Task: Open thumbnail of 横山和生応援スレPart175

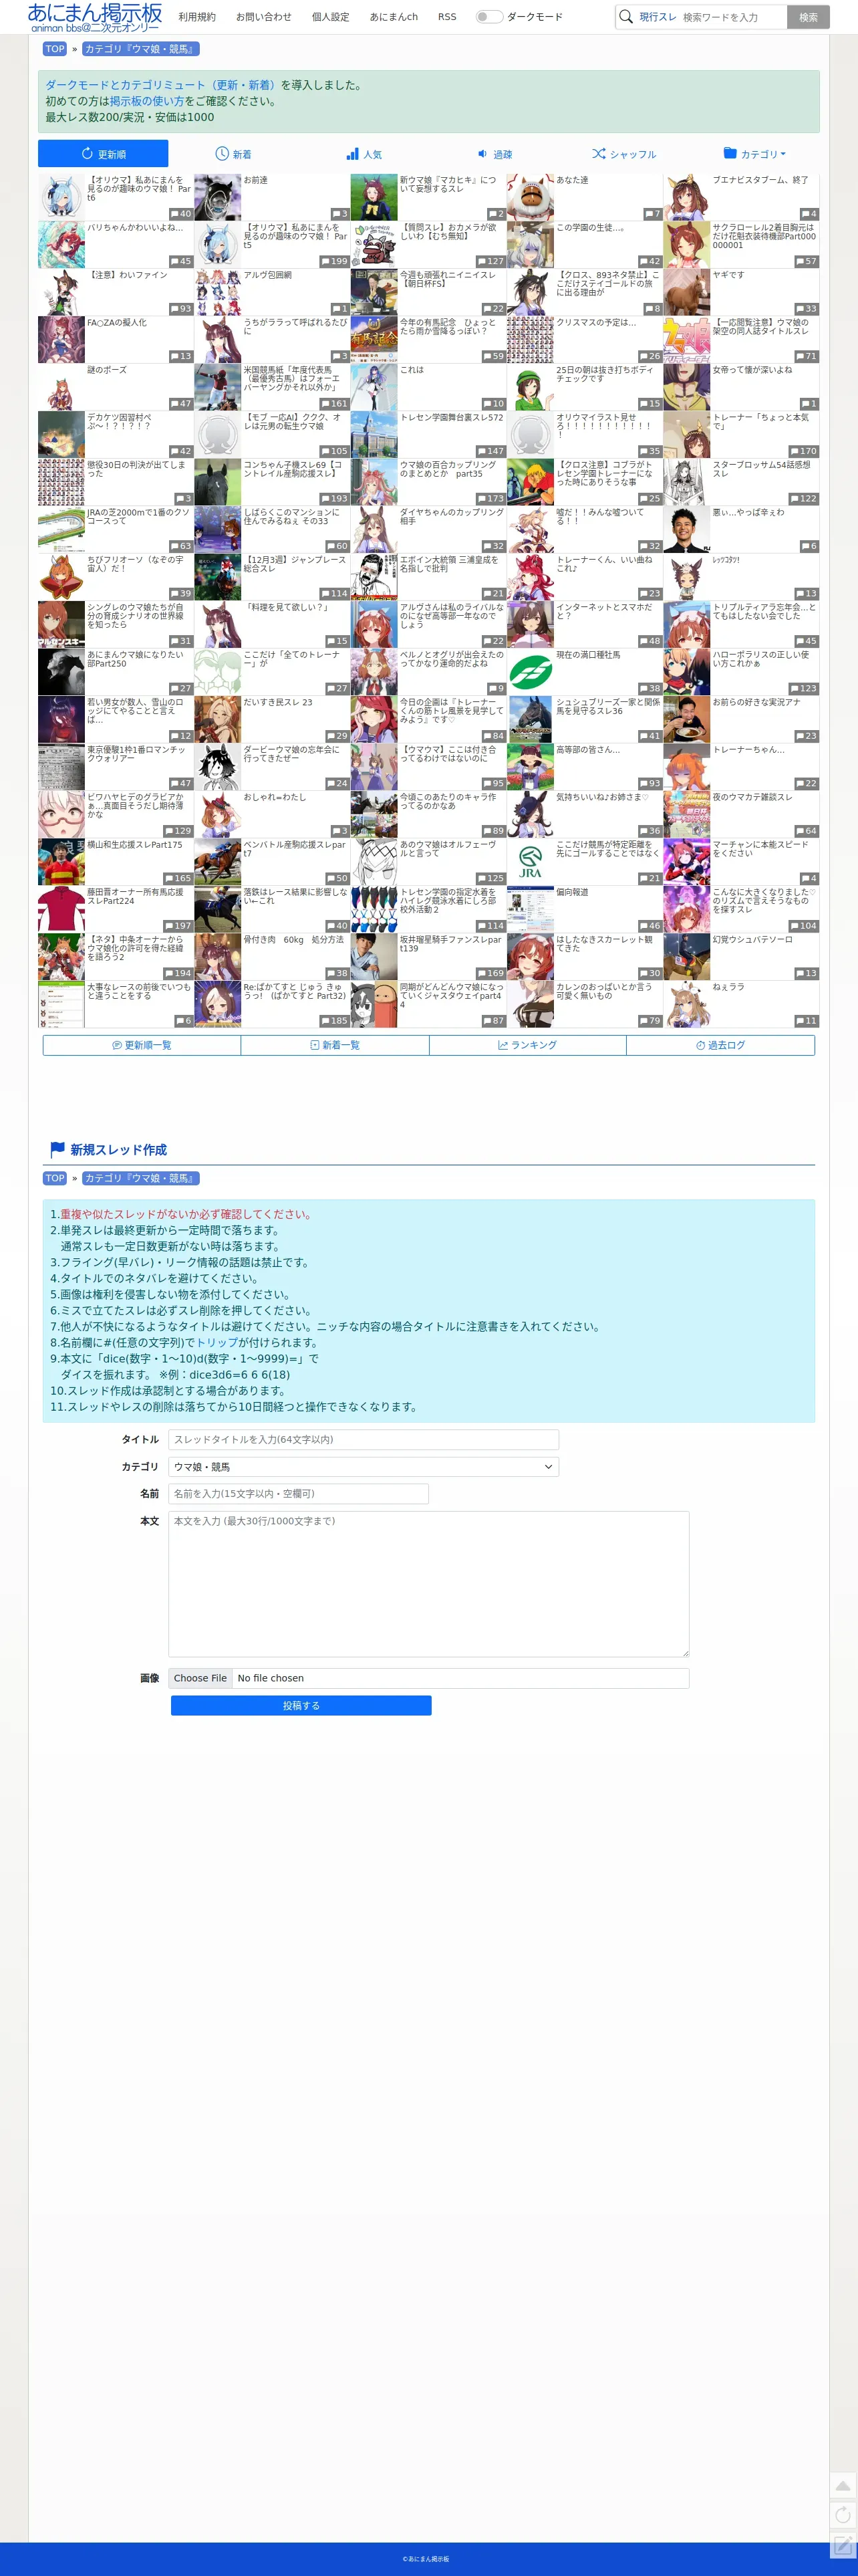Action: (61, 861)
